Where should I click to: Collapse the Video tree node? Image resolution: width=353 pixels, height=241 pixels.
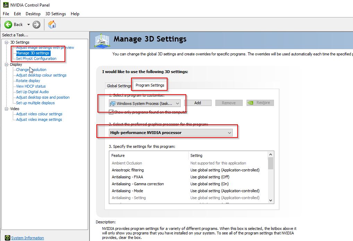(7, 109)
